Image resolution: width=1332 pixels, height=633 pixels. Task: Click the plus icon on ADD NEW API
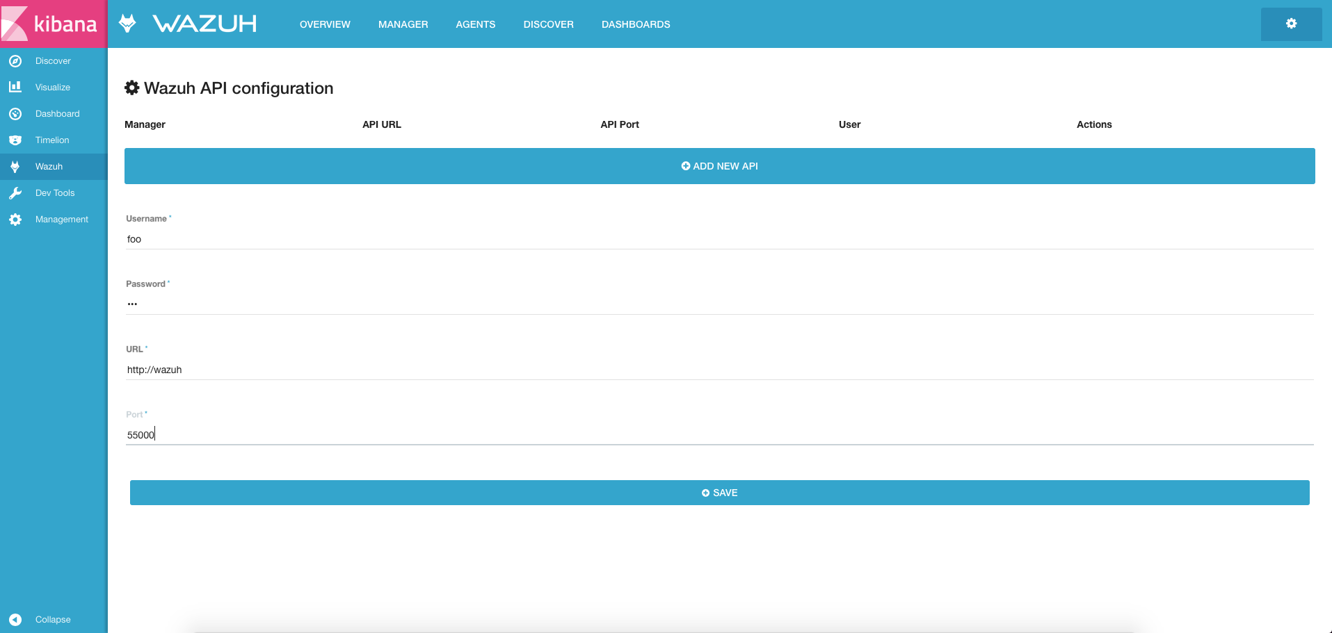tap(686, 166)
